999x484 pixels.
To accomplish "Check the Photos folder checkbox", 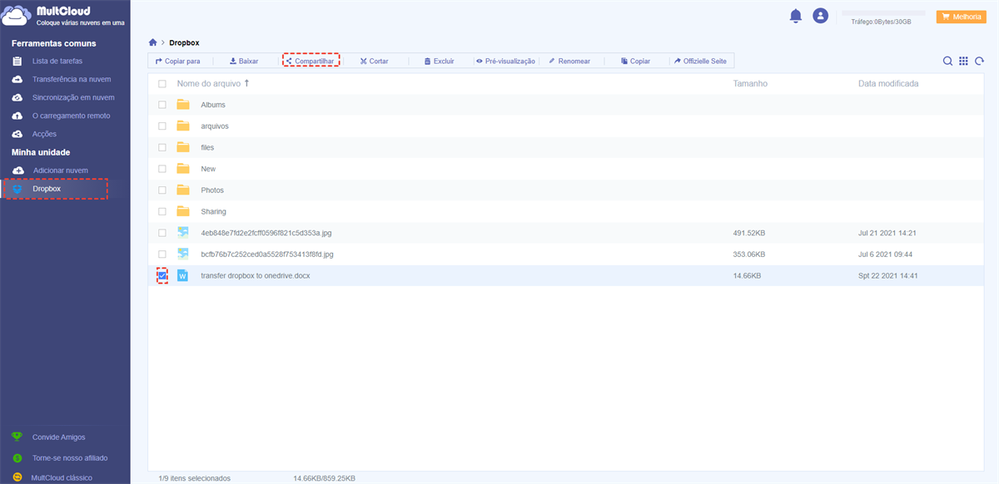I will [162, 190].
